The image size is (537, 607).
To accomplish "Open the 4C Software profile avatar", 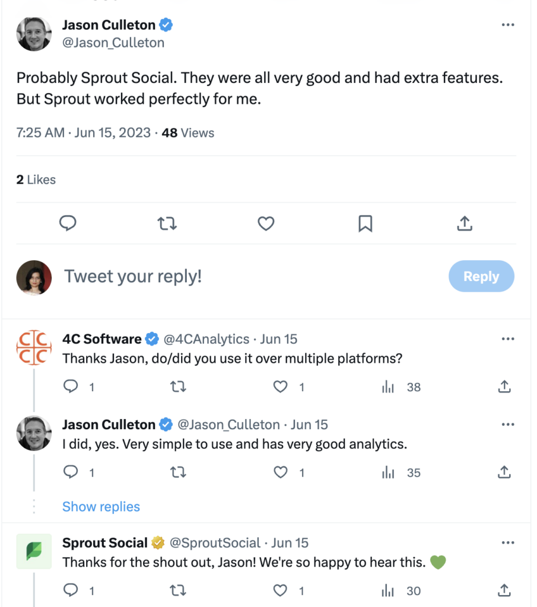I will (34, 347).
